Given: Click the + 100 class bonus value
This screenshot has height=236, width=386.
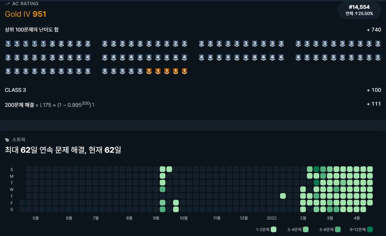Looking at the screenshot, I should pos(374,90).
